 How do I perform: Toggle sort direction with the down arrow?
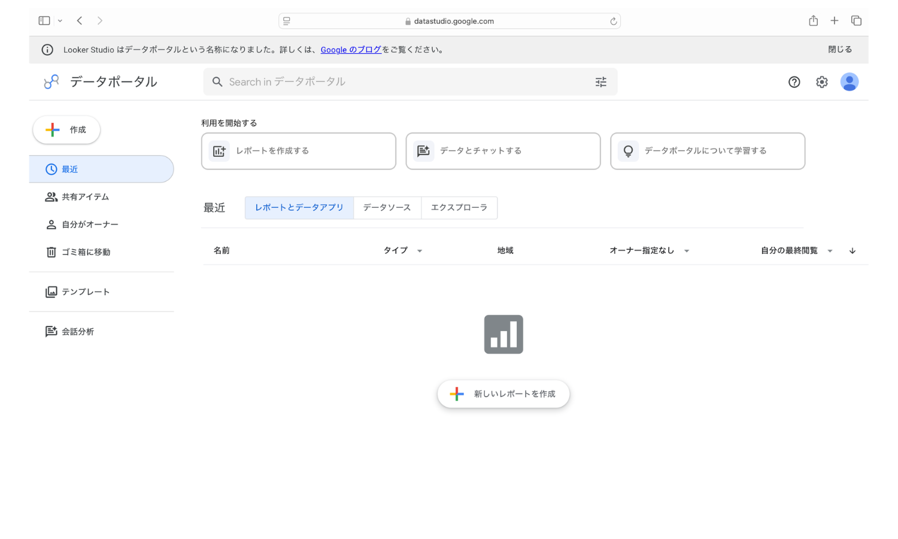coord(853,251)
